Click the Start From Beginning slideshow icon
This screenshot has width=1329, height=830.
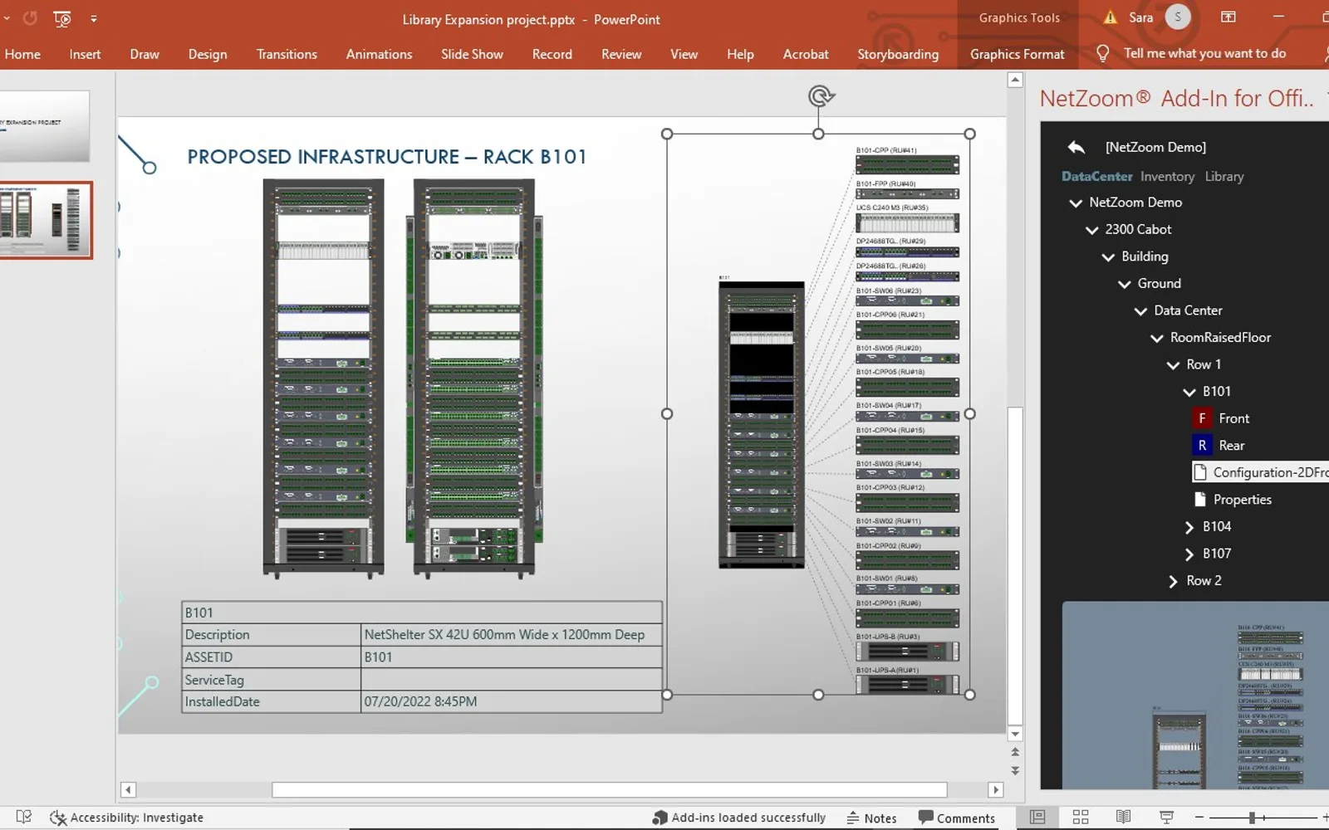pos(62,18)
